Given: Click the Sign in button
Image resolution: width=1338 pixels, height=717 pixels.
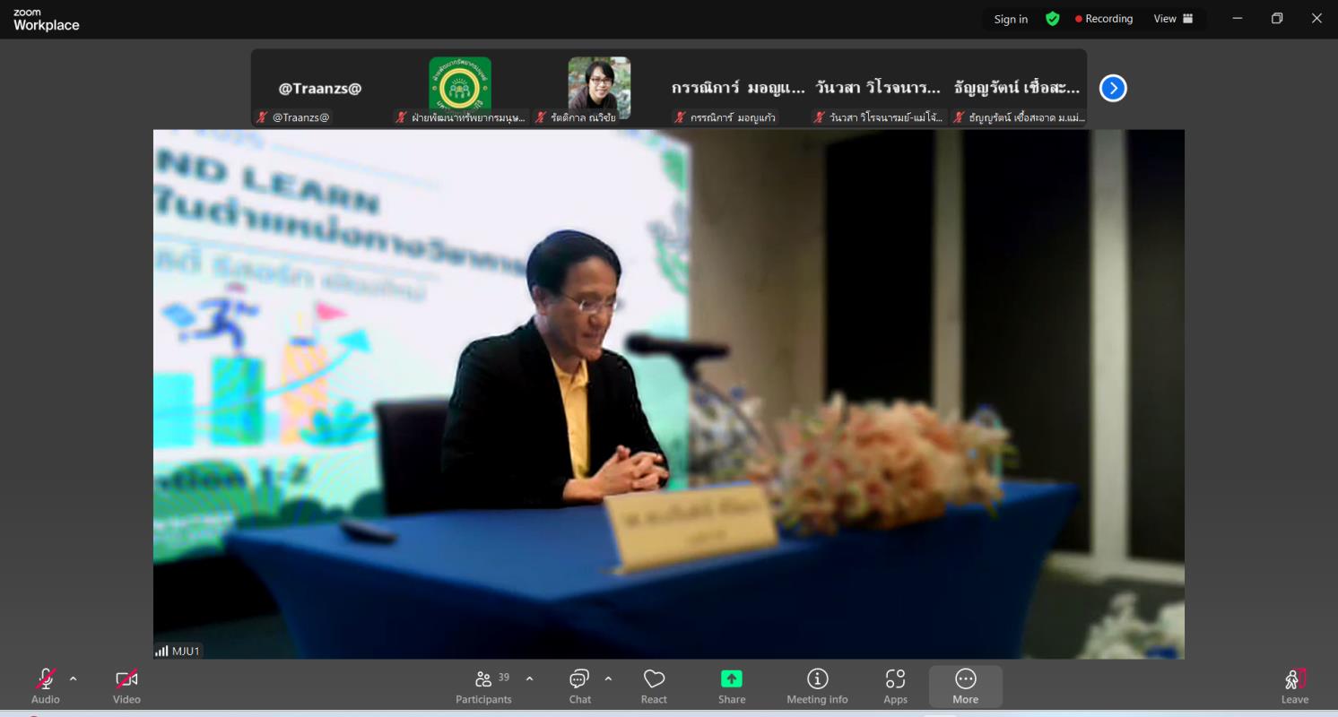Looking at the screenshot, I should click(1011, 19).
